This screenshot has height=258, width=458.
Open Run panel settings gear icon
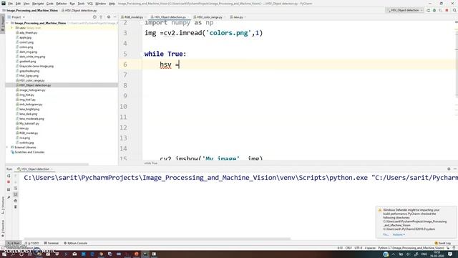[x=449, y=169]
